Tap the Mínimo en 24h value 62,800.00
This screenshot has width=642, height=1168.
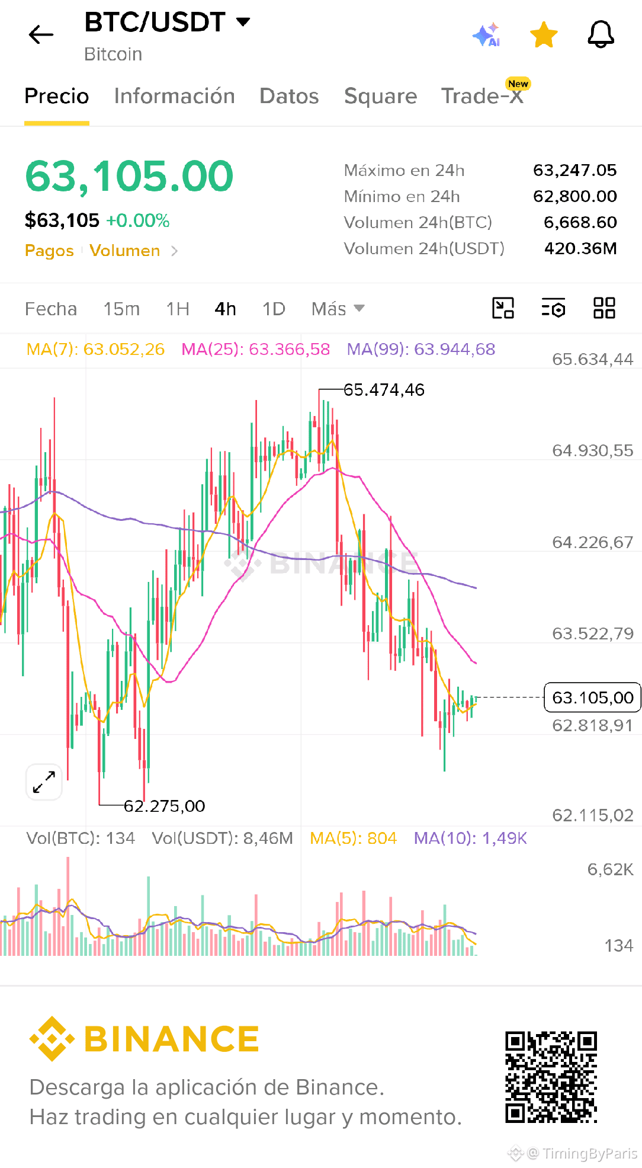pos(575,196)
